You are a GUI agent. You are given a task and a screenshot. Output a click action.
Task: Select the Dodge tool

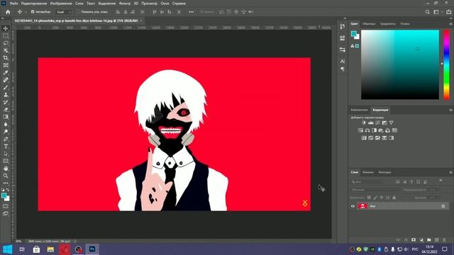click(x=6, y=132)
